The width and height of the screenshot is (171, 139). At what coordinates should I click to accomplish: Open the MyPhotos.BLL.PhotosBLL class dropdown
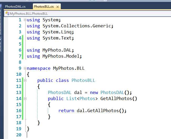pos(88,13)
